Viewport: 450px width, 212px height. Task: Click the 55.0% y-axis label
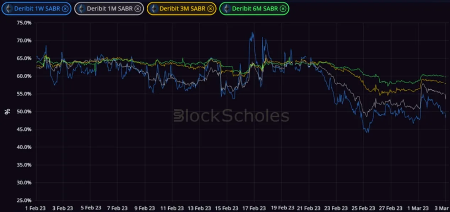click(24, 94)
